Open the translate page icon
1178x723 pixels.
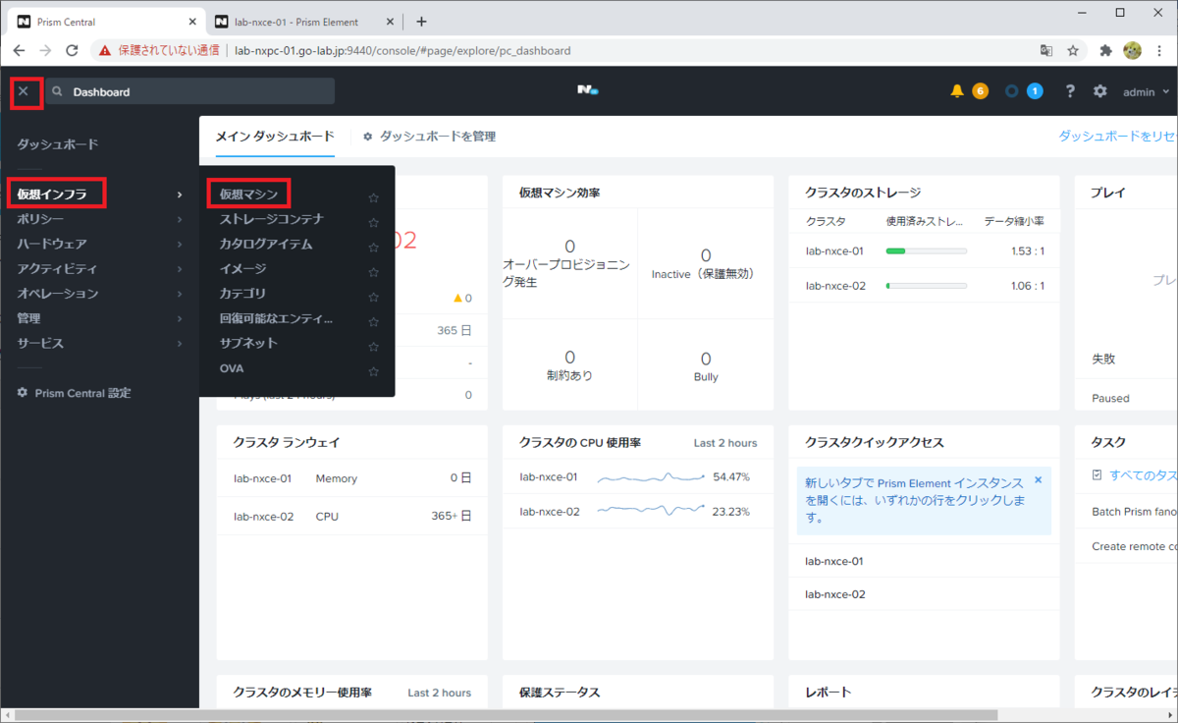pyautogui.click(x=1046, y=50)
